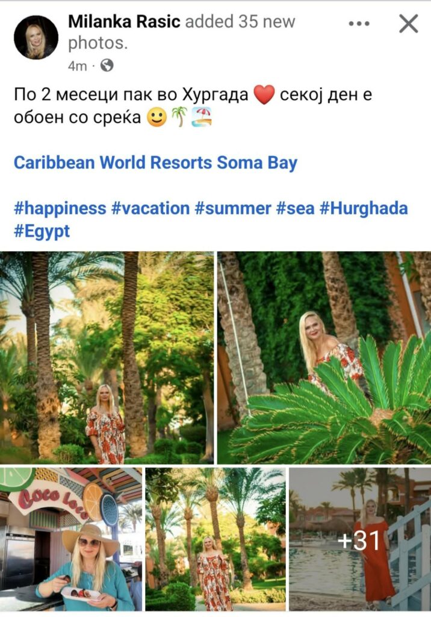
Task: Open the #Hurghada hashtag
Action: [364, 208]
